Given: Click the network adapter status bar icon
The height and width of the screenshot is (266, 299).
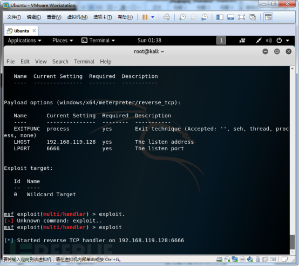Looking at the screenshot, I should (x=235, y=260).
